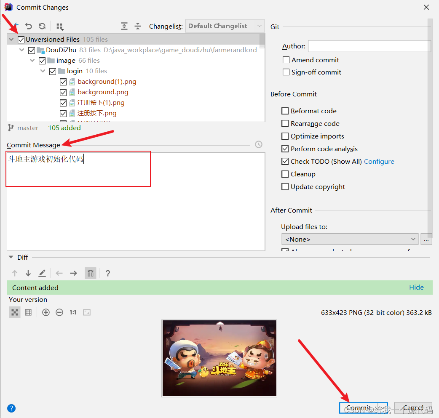Uncheck the login folder checkbox

pos(53,71)
